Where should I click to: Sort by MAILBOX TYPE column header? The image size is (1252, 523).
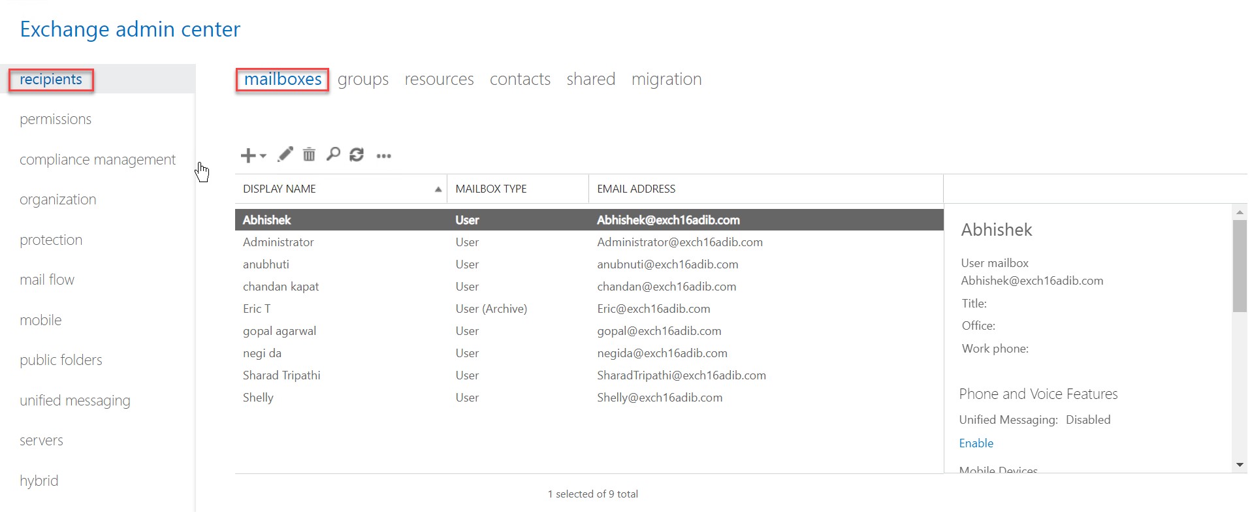[x=518, y=189]
